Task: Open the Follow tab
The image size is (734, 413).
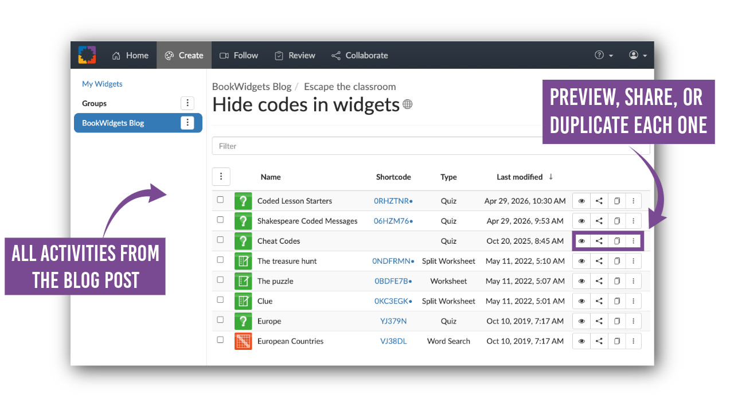Action: (x=239, y=55)
